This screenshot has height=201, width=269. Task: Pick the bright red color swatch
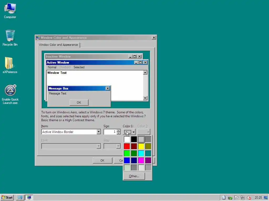tap(127, 147)
